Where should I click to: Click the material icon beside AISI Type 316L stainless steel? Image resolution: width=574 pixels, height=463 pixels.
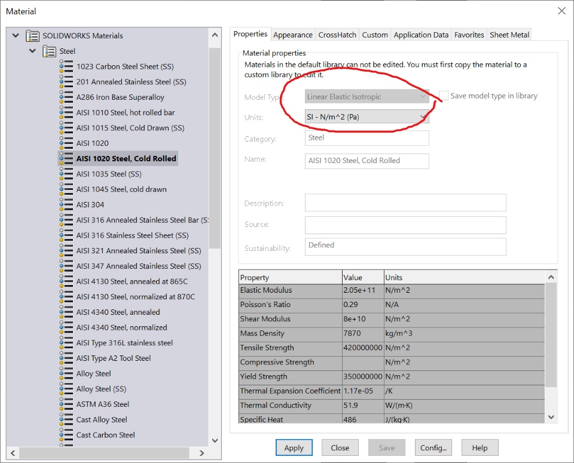[66, 343]
